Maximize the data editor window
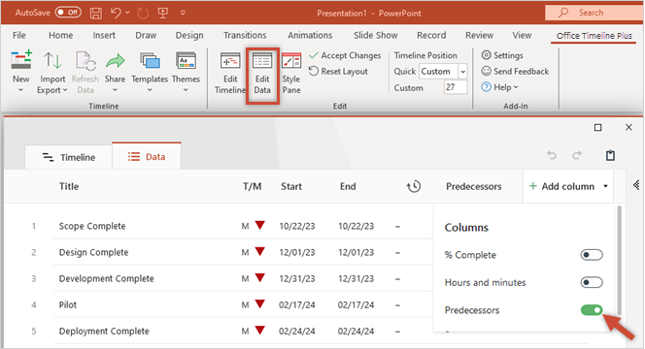Viewport: 645px width, 349px height. tap(597, 128)
